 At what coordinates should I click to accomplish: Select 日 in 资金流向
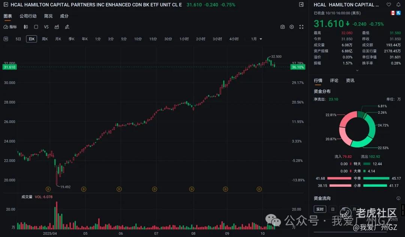coord(333,209)
